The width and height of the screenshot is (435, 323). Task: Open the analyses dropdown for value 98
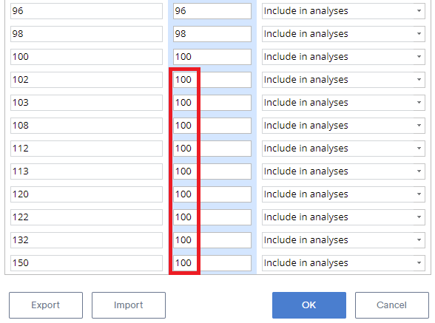point(343,34)
